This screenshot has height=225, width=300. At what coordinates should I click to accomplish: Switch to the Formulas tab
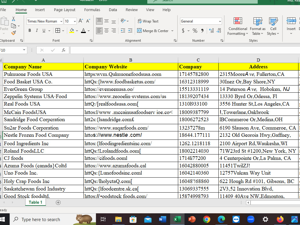pos(92,10)
